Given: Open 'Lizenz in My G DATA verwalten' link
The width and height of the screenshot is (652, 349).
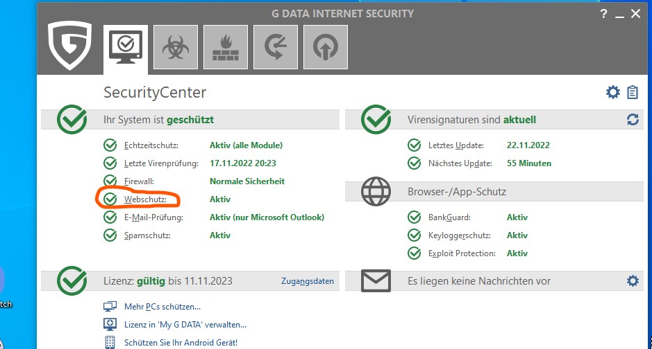Looking at the screenshot, I should (185, 324).
